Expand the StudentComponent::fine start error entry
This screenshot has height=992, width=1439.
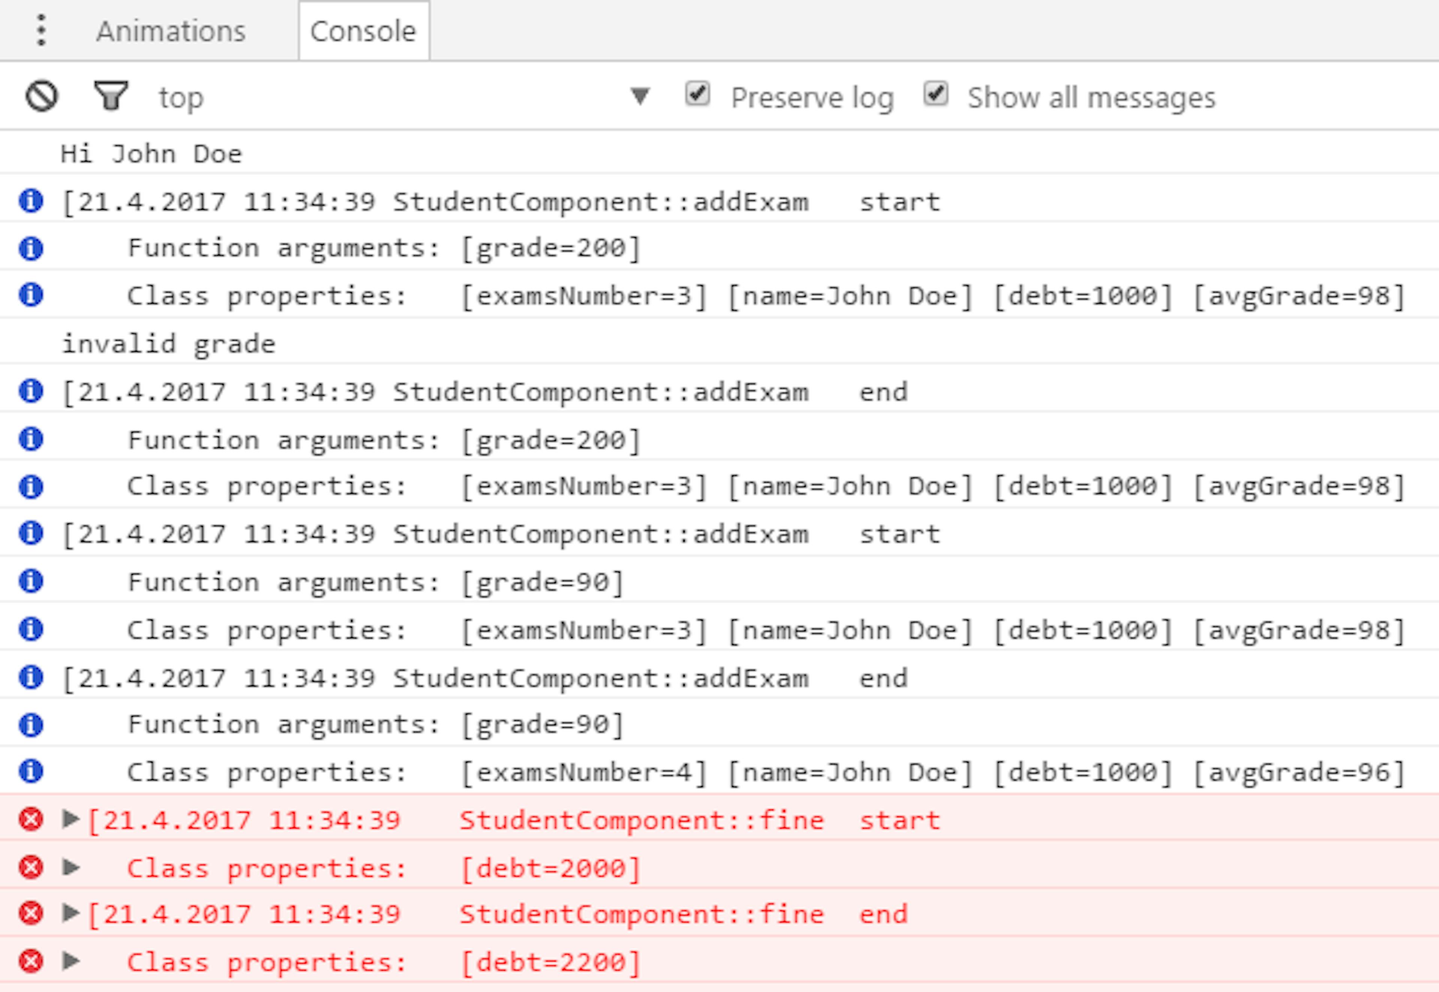coord(70,819)
